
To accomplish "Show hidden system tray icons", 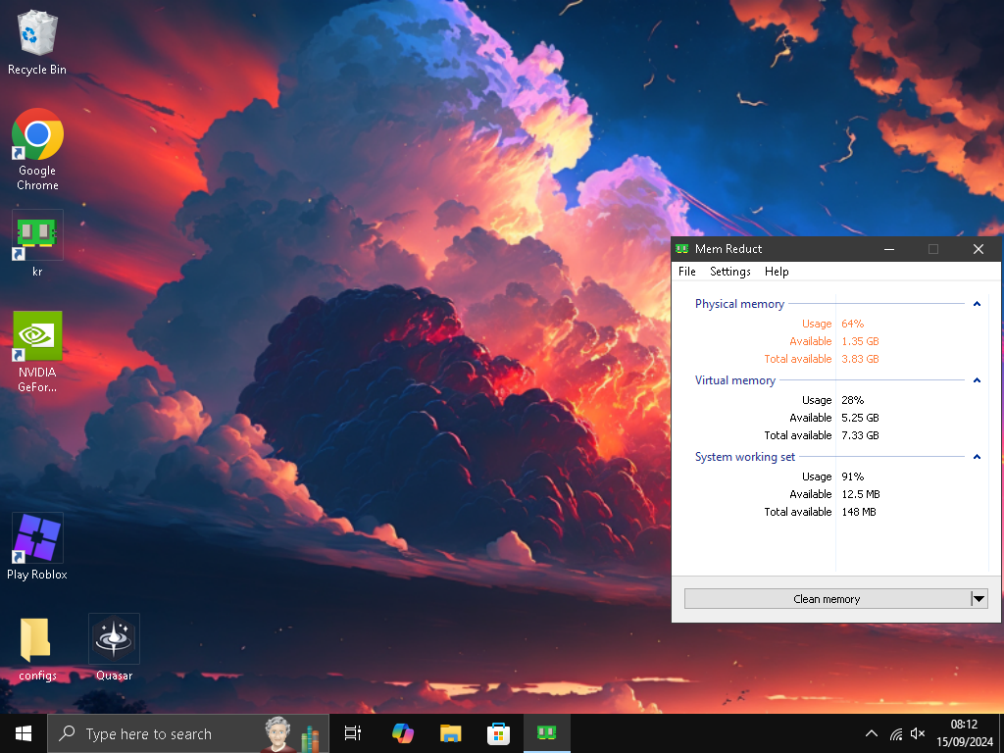I will click(871, 733).
